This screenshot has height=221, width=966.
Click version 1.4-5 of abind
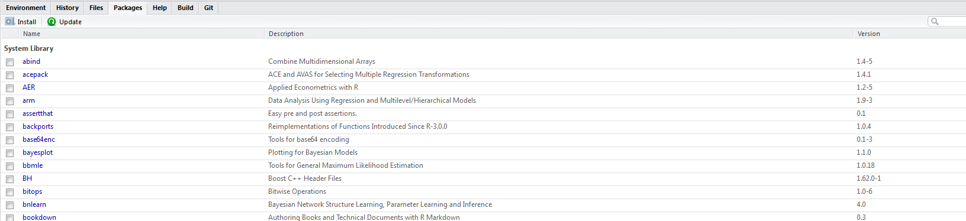(x=864, y=61)
